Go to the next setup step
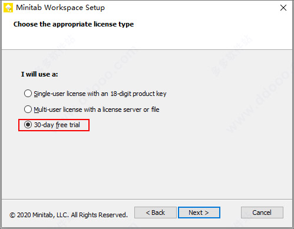The image size is (294, 229). click(199, 213)
